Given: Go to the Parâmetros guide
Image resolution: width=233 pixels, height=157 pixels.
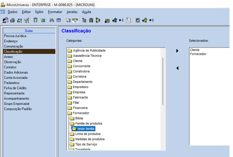Looking at the screenshot, I should coord(29,83).
